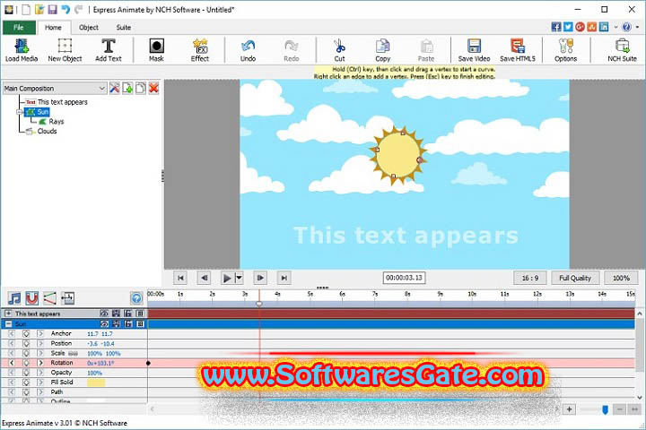This screenshot has width=646, height=430.
Task: Toggle the Anchor keyframe diamond
Action: pos(26,333)
